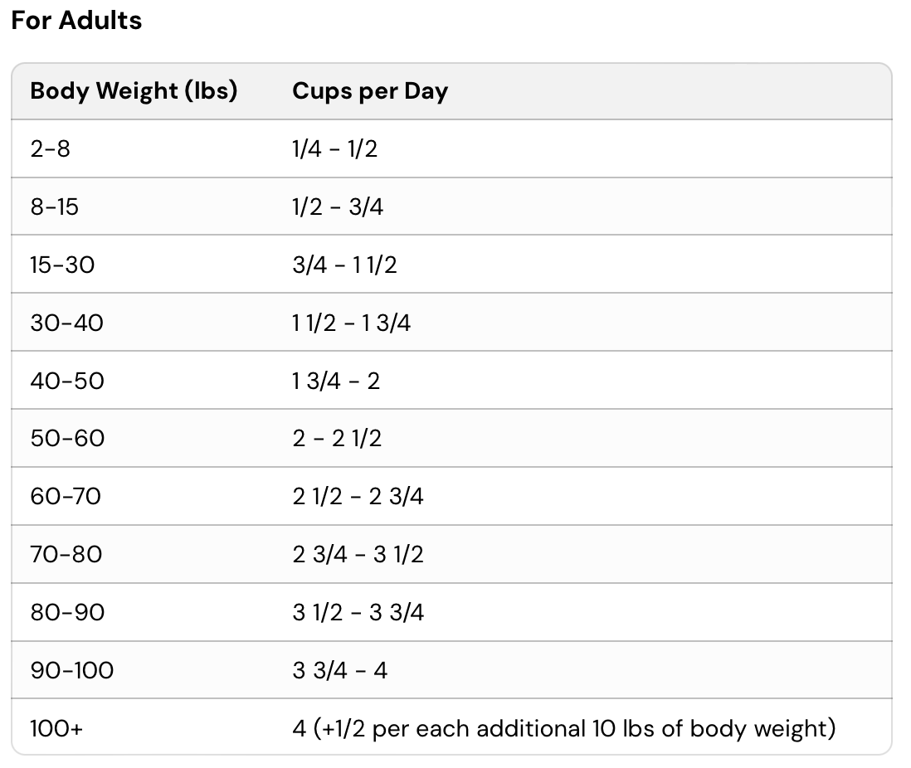
Task: Click the "For Adults" heading
Action: coord(76,21)
